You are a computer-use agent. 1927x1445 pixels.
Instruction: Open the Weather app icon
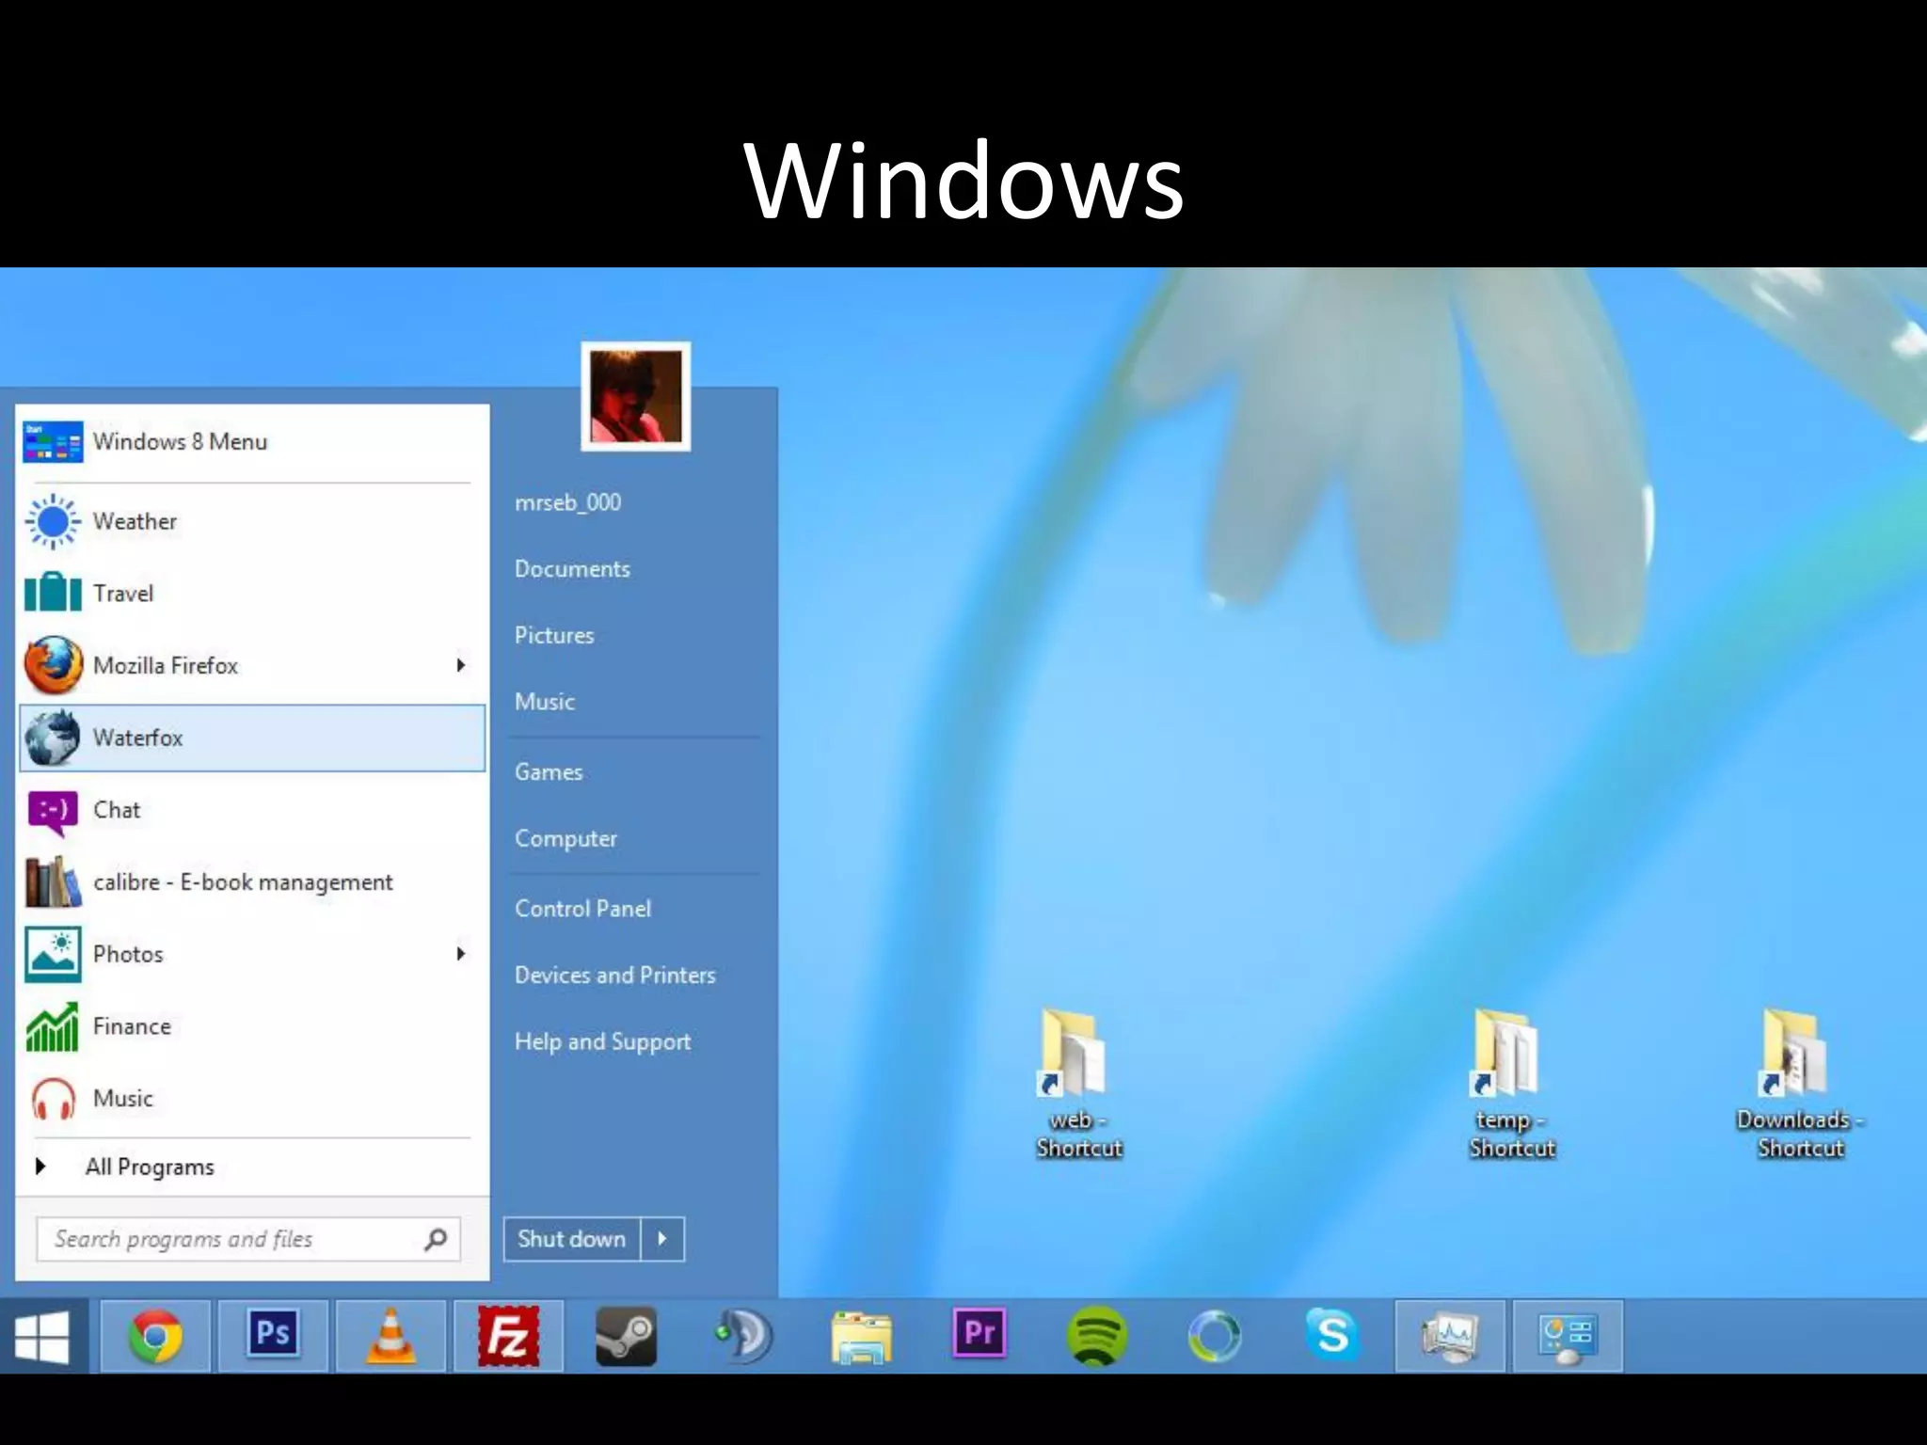click(53, 521)
